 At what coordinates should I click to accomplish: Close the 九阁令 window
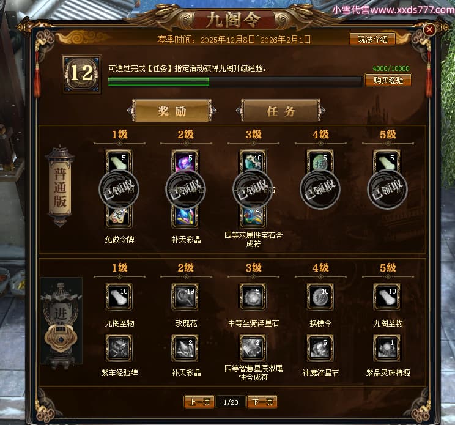429,29
